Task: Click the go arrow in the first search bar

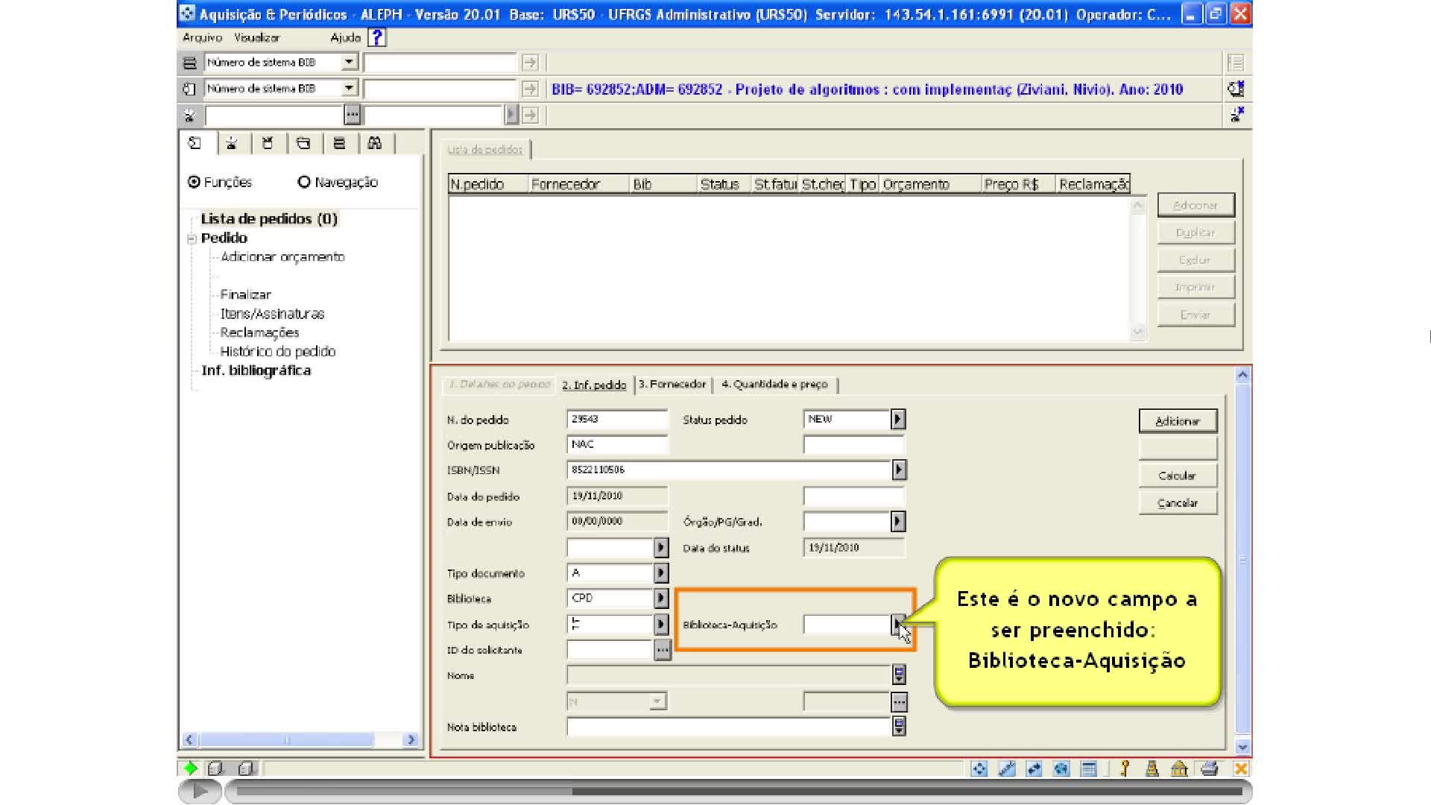Action: (x=530, y=63)
